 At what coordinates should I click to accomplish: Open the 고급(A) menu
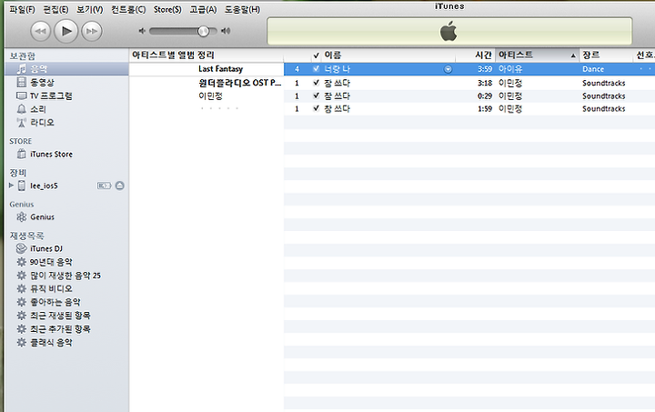(x=203, y=9)
